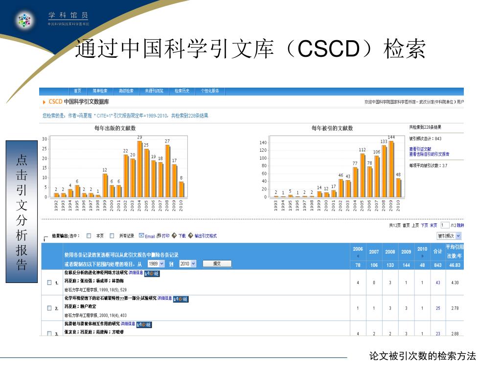Click the right arrow under year 2010
501x376 pixels.
422,256
